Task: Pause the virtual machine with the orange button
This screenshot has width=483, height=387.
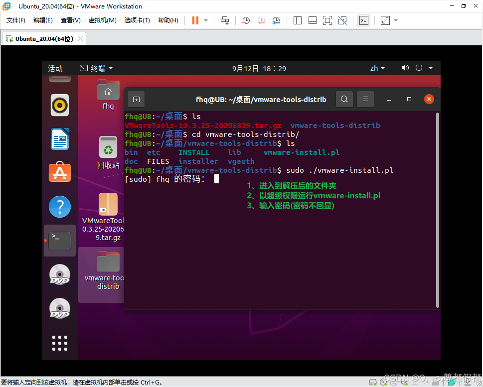Action: [195, 20]
